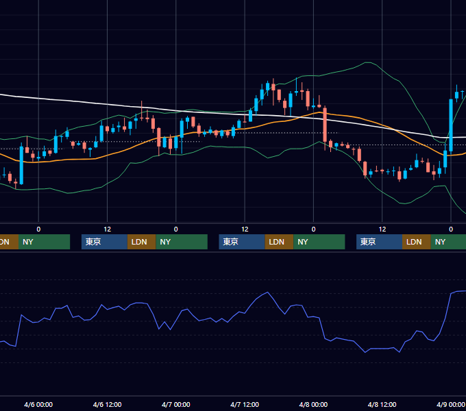The image size is (466, 411).
Task: Click the 東京 session block on 4/7
Action: [242, 242]
